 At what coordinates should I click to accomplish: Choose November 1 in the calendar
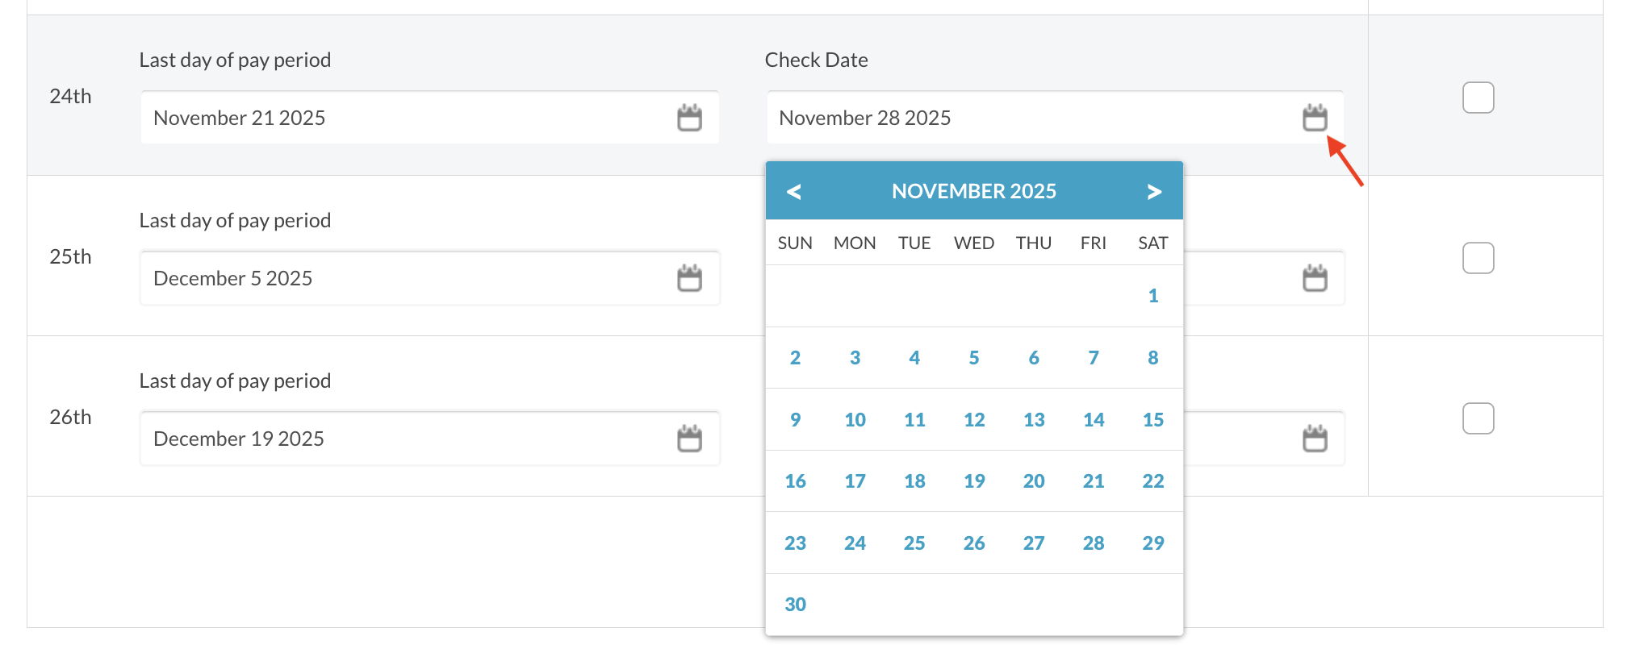click(1153, 296)
